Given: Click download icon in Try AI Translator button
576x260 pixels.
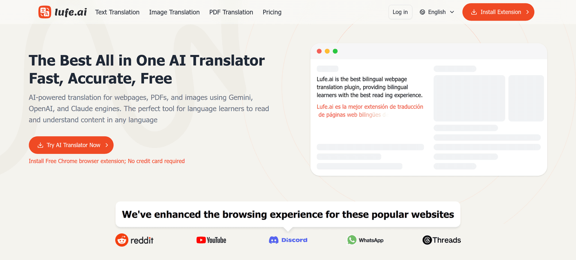Looking at the screenshot, I should [x=40, y=145].
